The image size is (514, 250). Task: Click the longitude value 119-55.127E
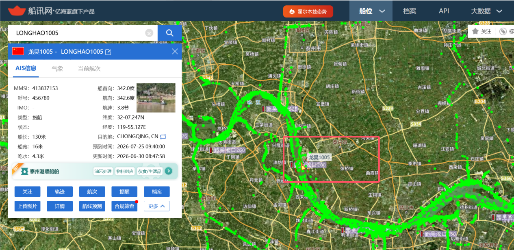[x=132, y=127]
